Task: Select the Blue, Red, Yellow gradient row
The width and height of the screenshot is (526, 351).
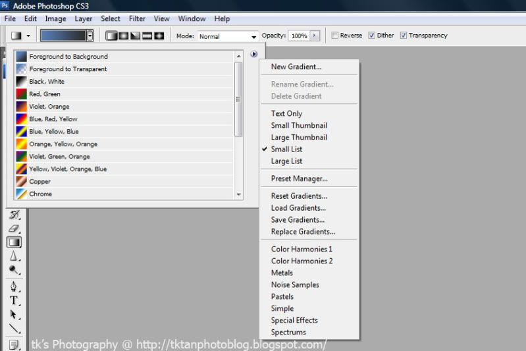Action: click(x=124, y=119)
